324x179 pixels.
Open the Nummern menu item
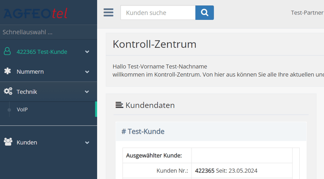48,71
